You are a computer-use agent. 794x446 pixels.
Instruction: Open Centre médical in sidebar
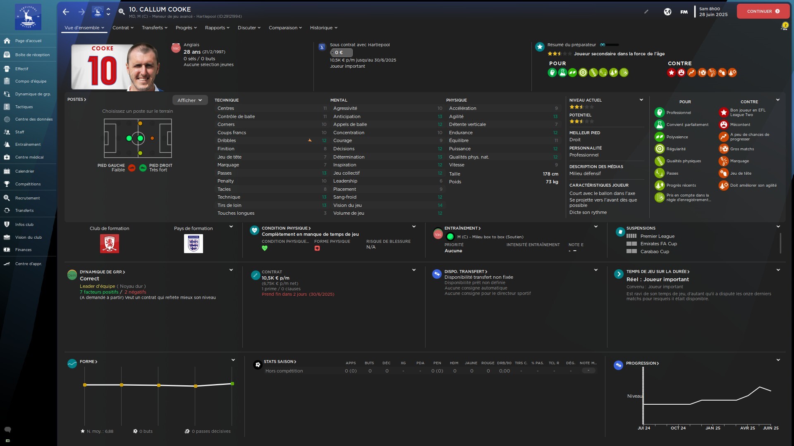(x=29, y=157)
